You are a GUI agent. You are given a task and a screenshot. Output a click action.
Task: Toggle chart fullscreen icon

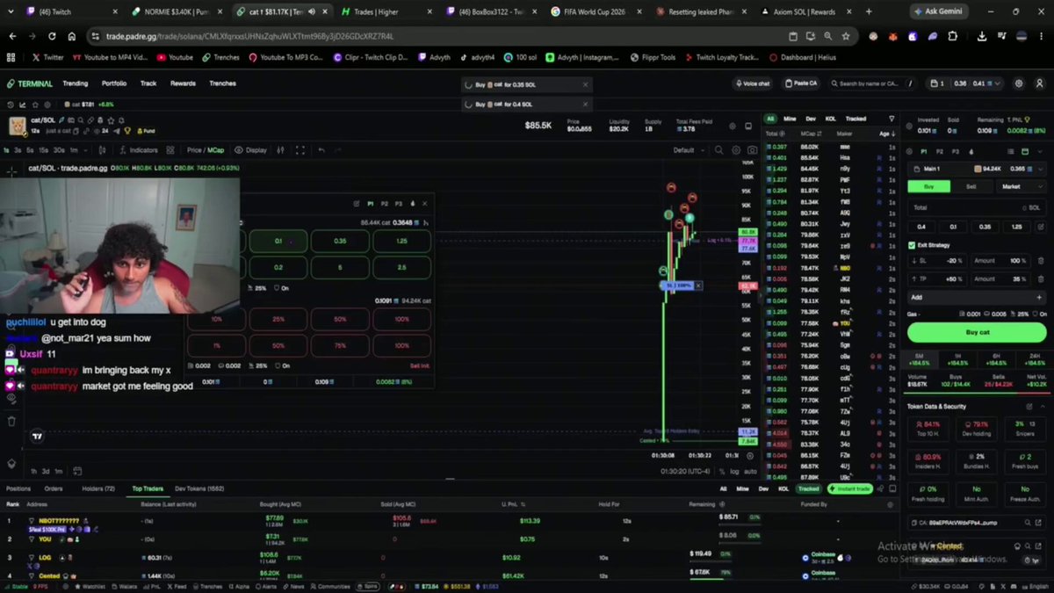[x=300, y=150]
